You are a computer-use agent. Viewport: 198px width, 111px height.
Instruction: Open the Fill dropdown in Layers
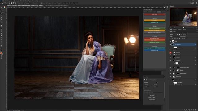point(184,39)
